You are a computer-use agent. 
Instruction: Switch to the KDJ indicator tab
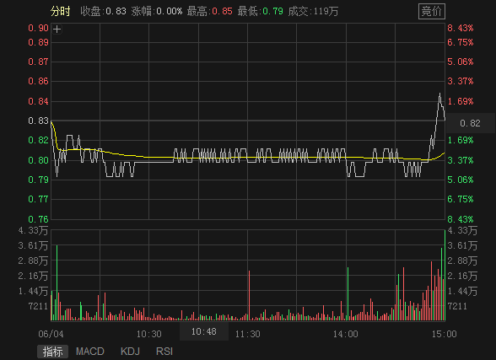click(130, 352)
